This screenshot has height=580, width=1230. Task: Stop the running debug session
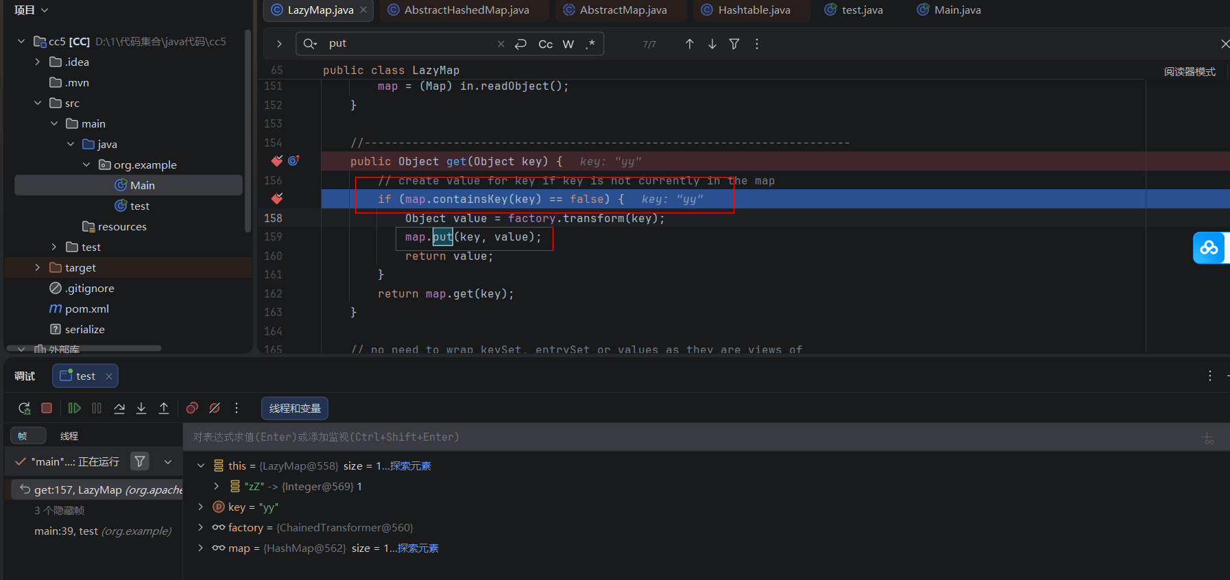pyautogui.click(x=47, y=408)
